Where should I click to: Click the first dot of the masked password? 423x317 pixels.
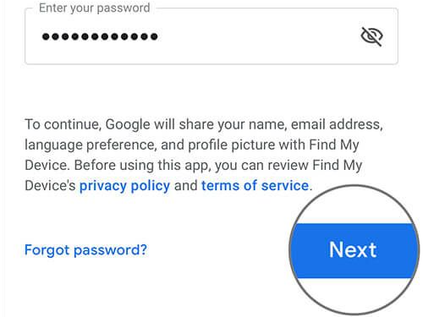(x=46, y=36)
